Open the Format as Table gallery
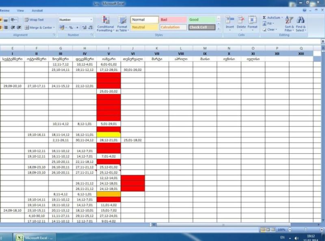The height and width of the screenshot is (241, 325). [122, 24]
